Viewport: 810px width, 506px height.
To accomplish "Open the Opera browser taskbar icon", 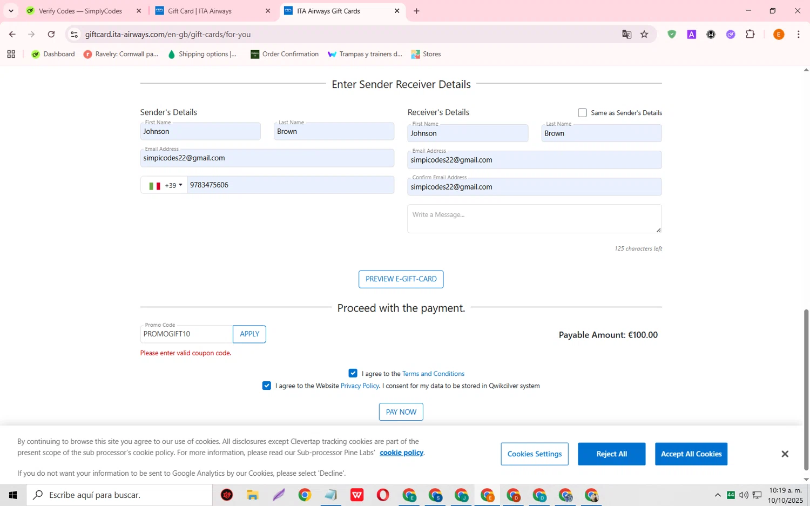I will (x=383, y=495).
